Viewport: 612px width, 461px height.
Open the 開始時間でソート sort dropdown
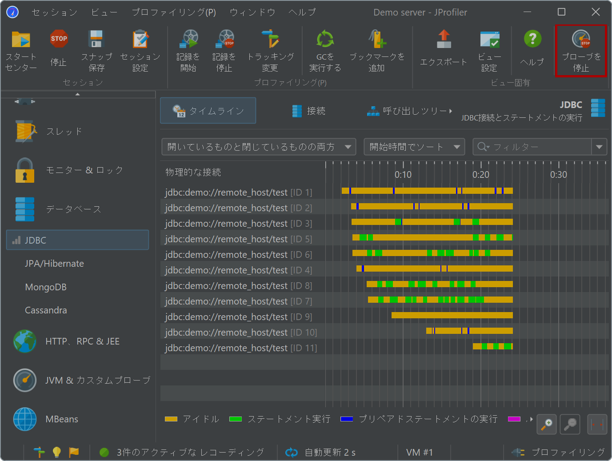coord(414,147)
